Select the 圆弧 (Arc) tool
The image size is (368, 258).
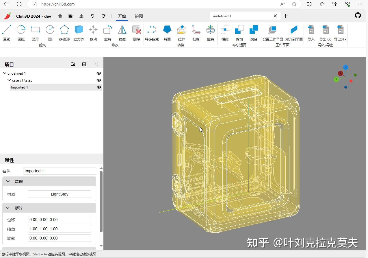pos(21,32)
